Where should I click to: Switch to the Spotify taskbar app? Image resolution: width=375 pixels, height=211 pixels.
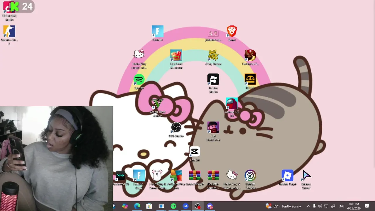[173, 206]
